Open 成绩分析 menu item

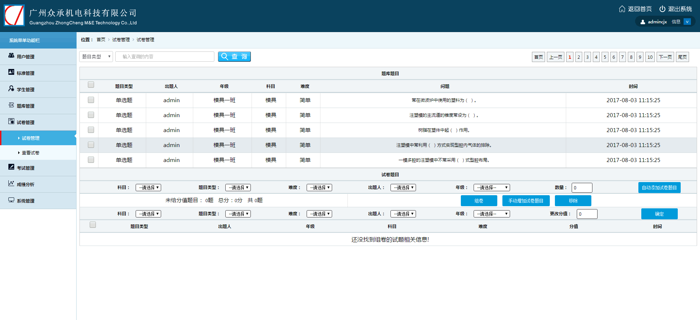38,184
